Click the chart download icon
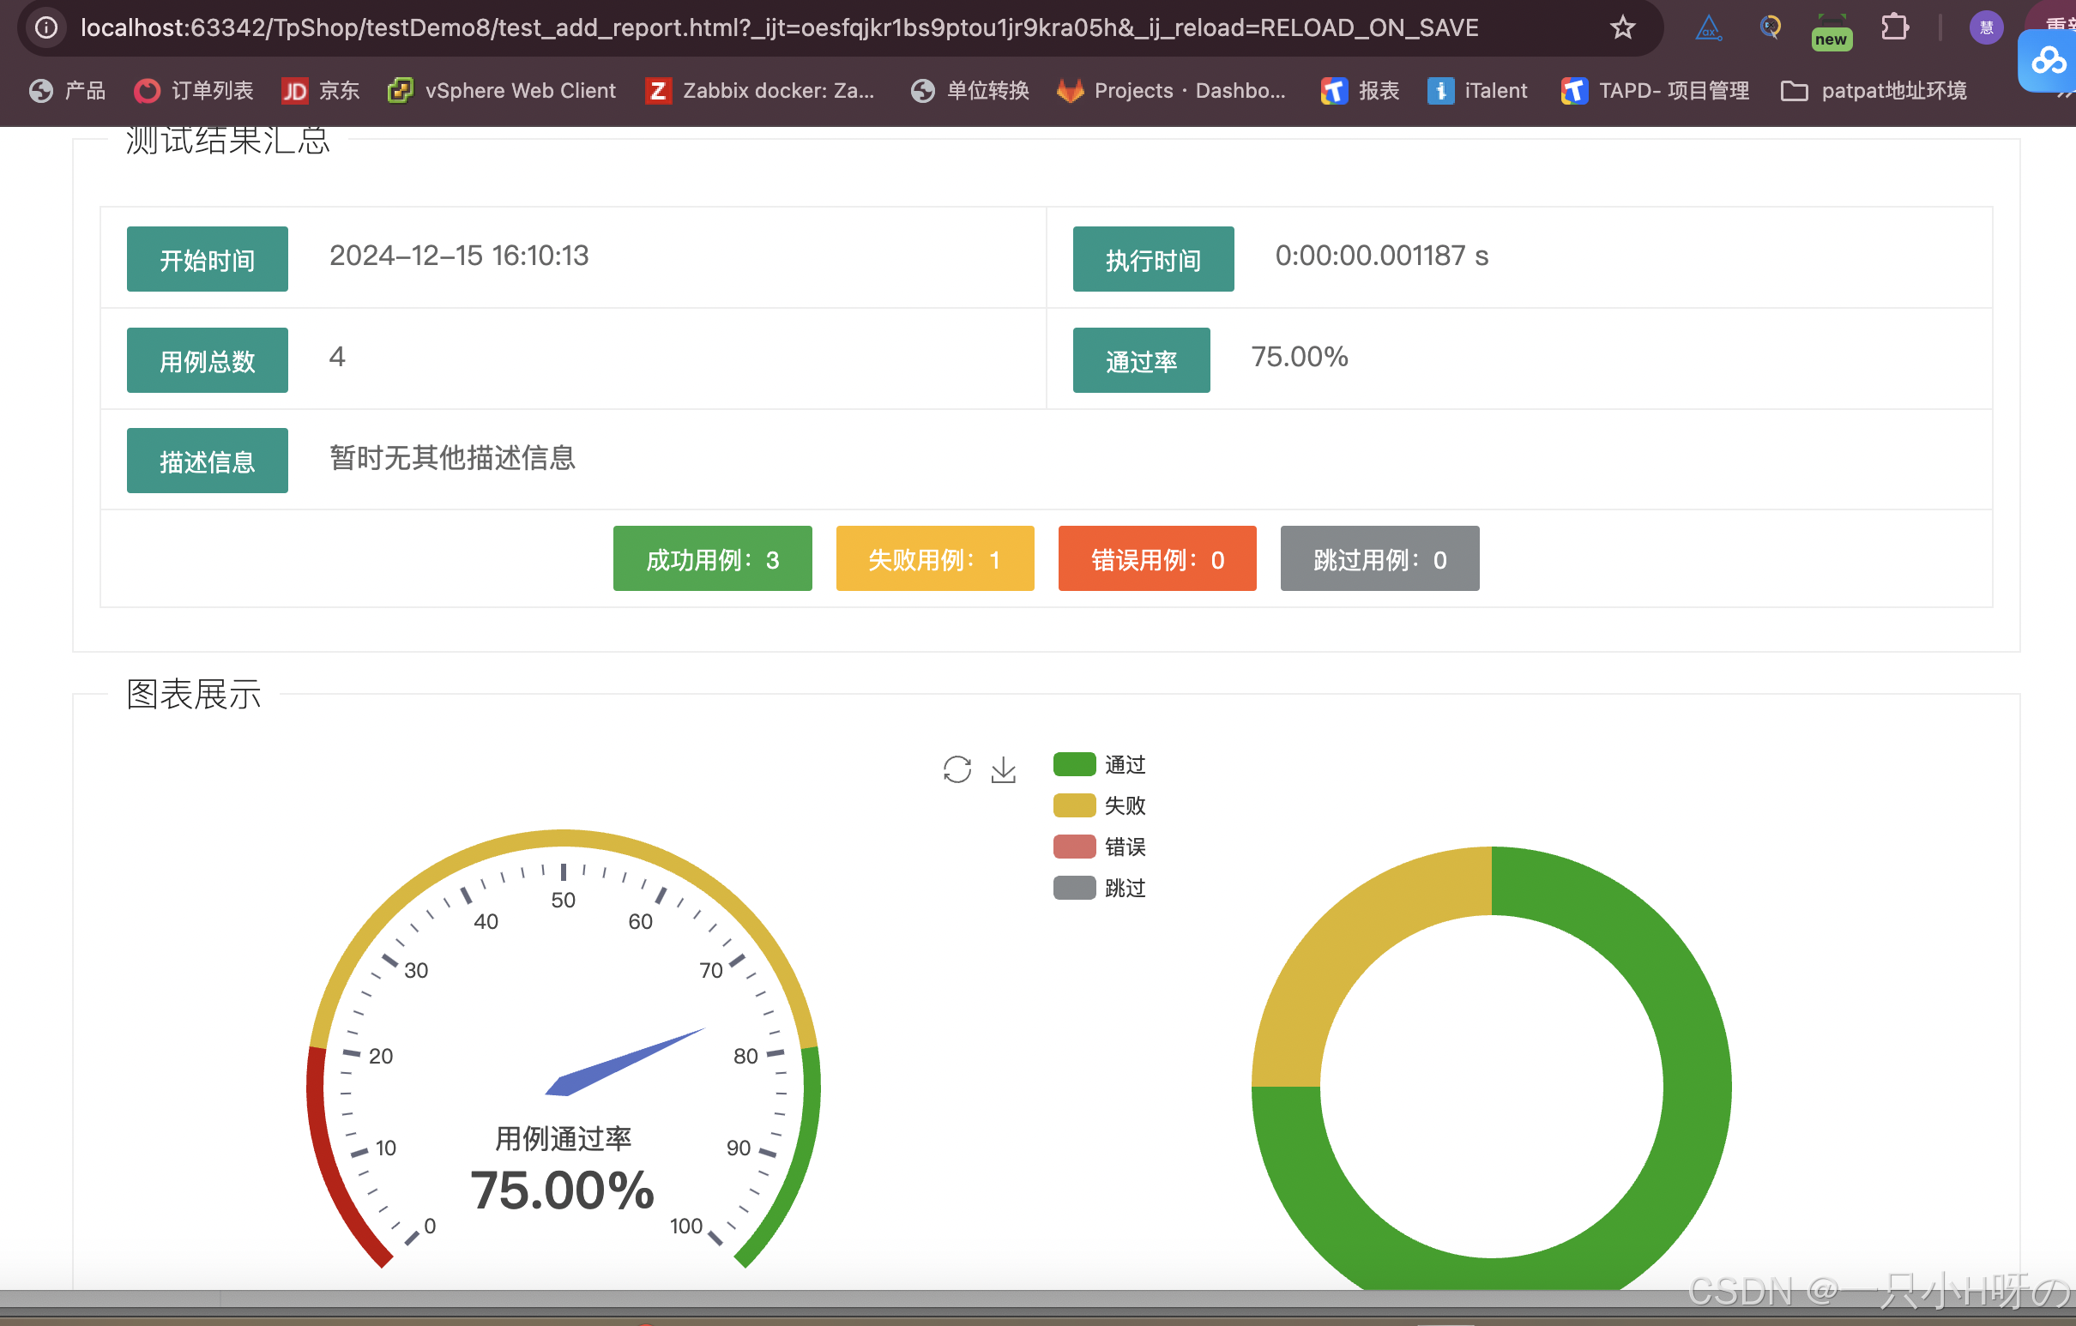 (x=1003, y=768)
